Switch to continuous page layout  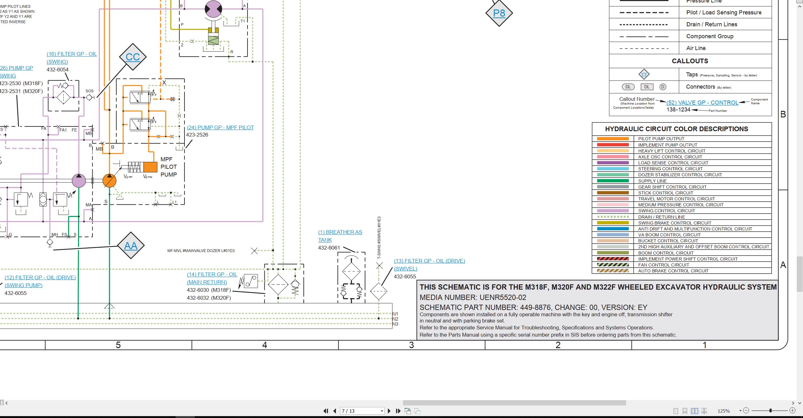point(685,411)
